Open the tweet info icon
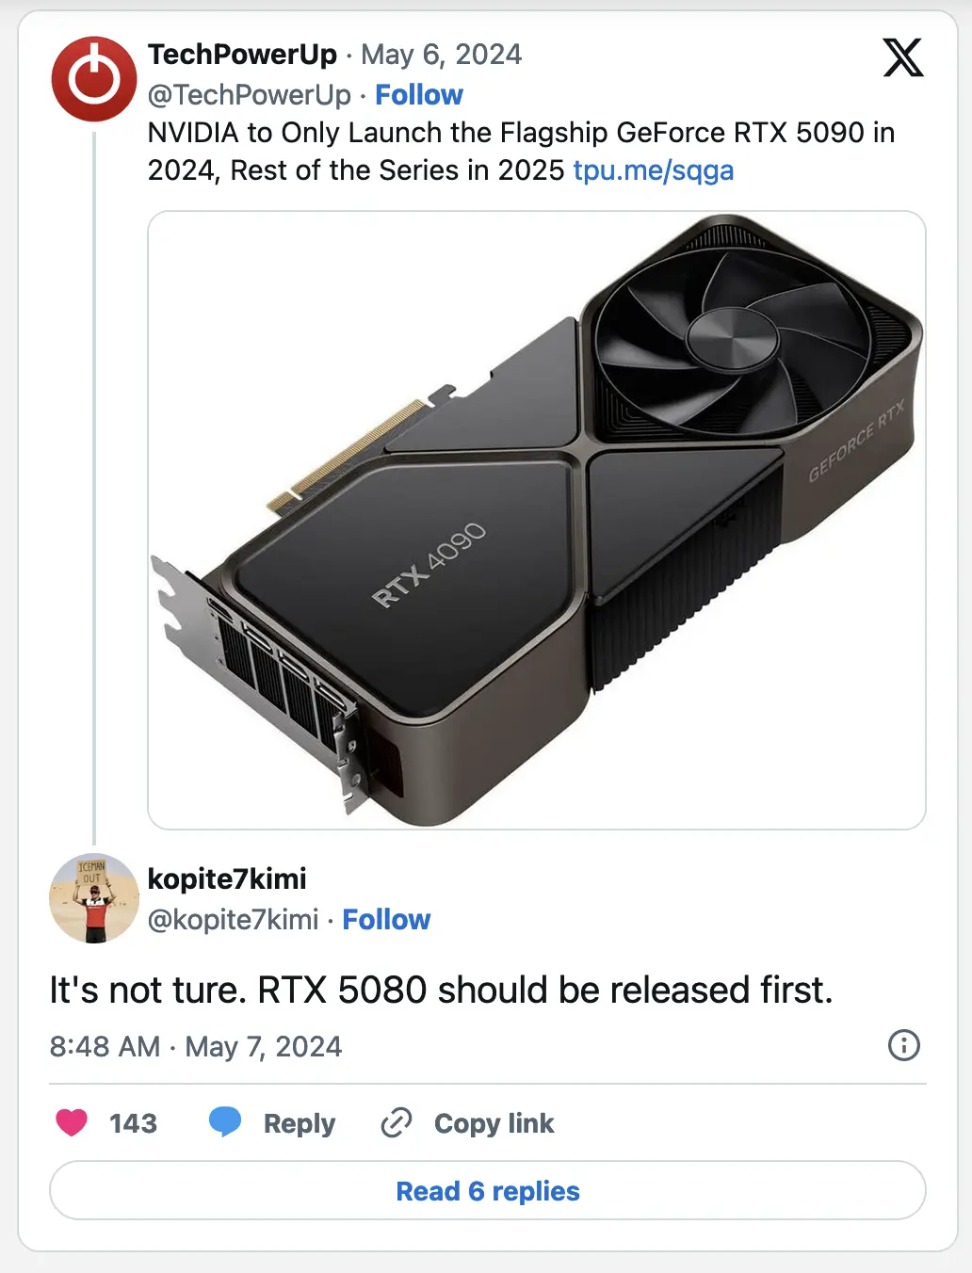This screenshot has height=1273, width=972. pos(904,1045)
